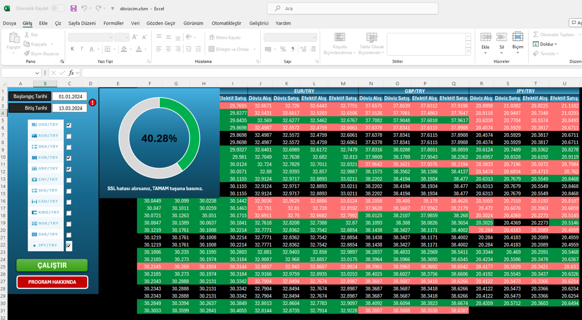Expand Tablo Olarak Biçimlendir dropdown
Image resolution: width=582 pixels, height=320 pixels.
click(383, 53)
